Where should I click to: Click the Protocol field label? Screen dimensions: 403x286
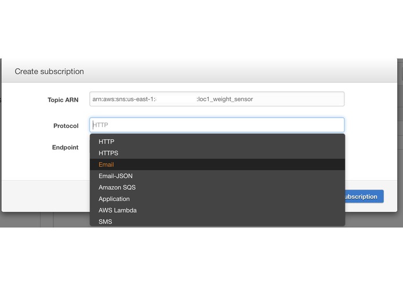pos(66,126)
